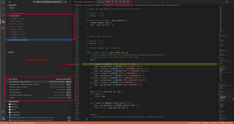Screen dimensions: 234x124
Task: Click the Step Out debug button
Action: coord(120,2)
